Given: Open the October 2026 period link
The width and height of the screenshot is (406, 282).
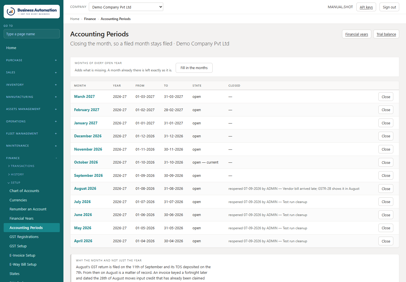Looking at the screenshot, I should coord(86,162).
